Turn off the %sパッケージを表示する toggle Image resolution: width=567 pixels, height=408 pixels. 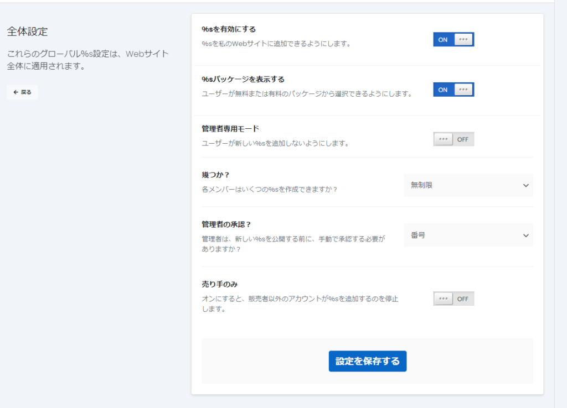[x=453, y=90]
